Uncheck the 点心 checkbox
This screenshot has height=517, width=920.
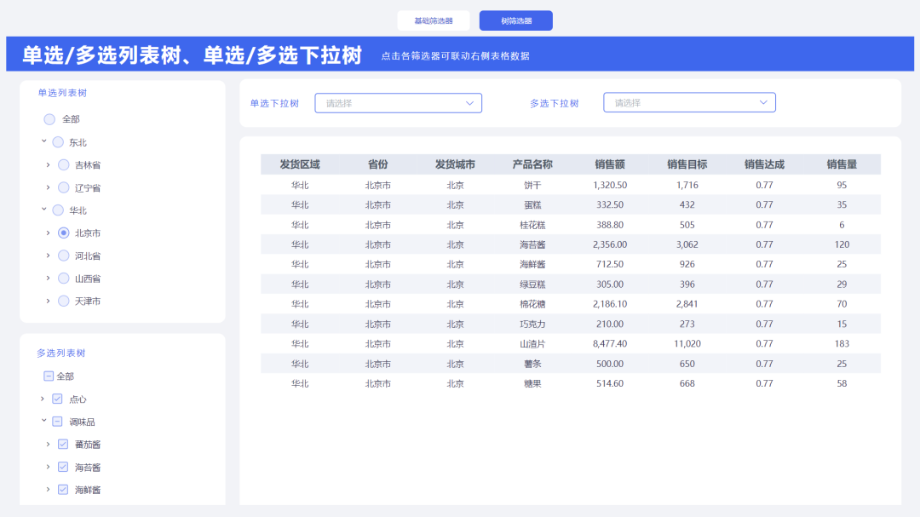[57, 399]
